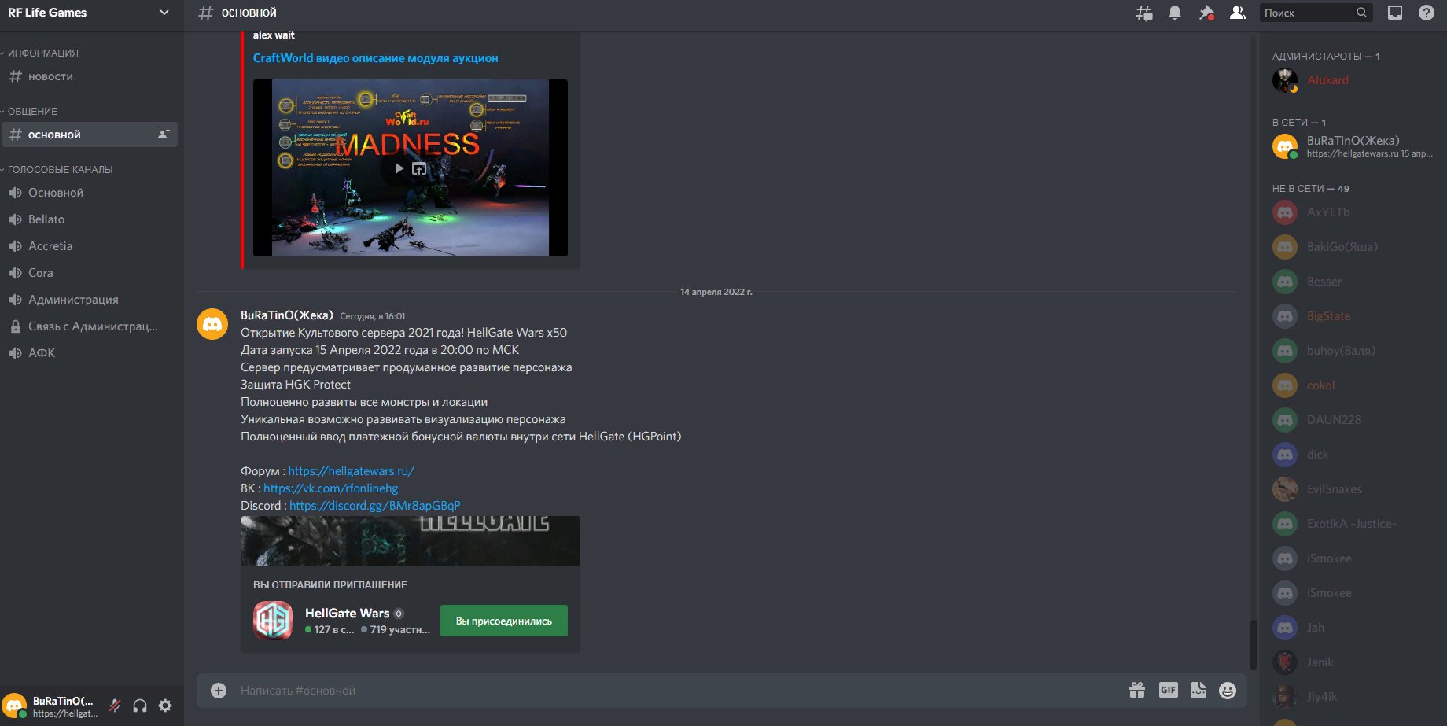Click the HellGate banner image
The height and width of the screenshot is (726, 1447).
point(411,541)
